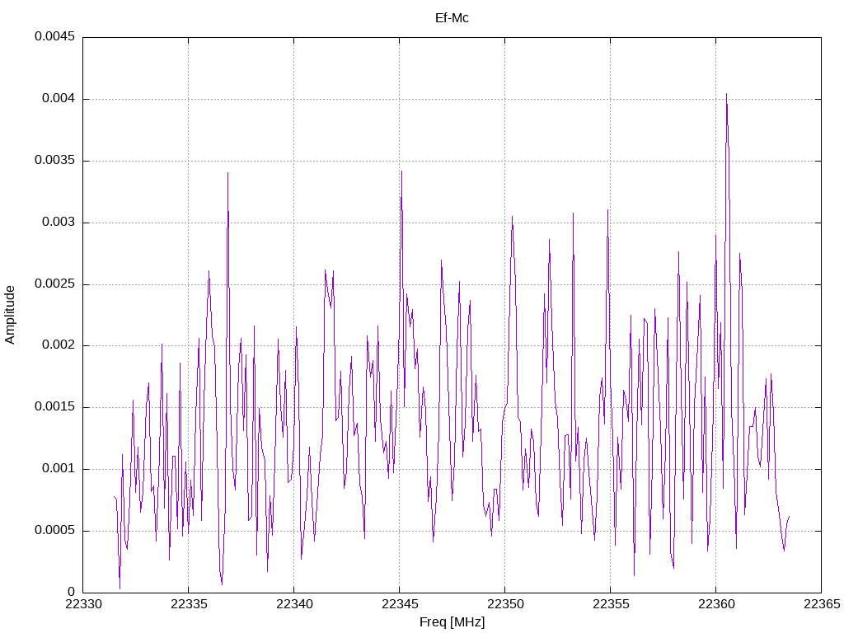Click the 0.0035 y-axis tick label
This screenshot has width=844, height=633.
[x=55, y=161]
